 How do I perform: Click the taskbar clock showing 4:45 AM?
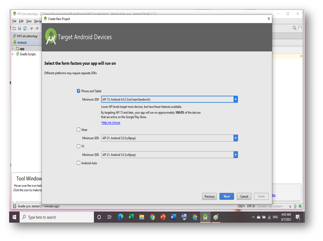[286, 217]
